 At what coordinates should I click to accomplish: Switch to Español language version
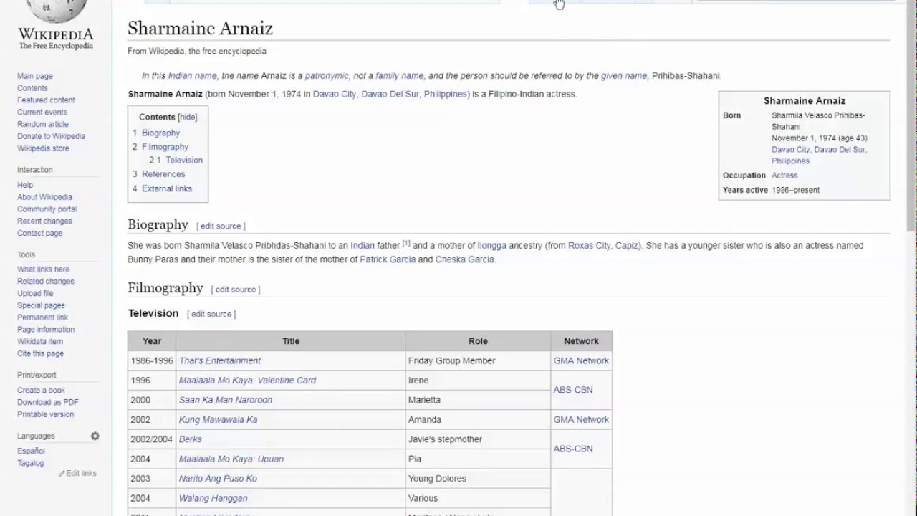tap(31, 451)
